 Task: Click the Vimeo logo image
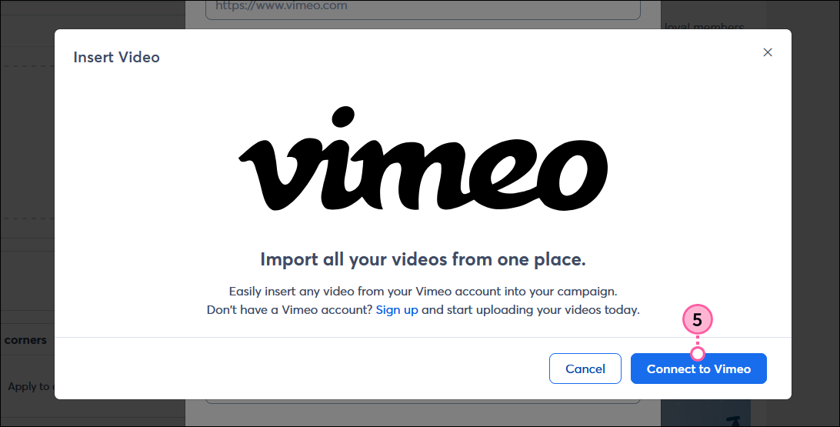[x=422, y=158]
